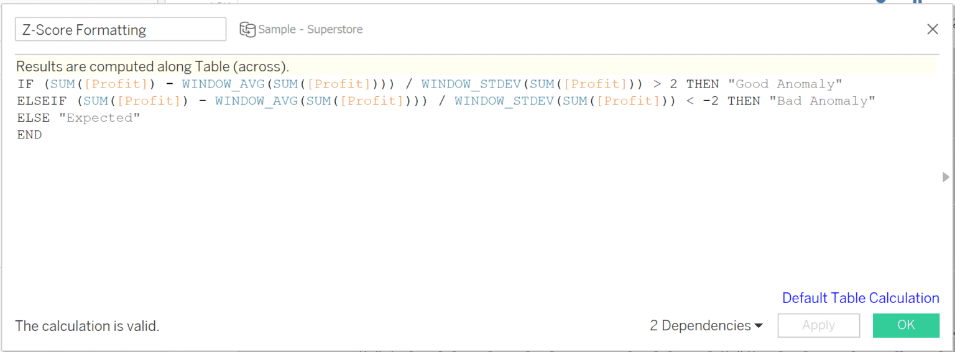Click the END keyword in the formula
The width and height of the screenshot is (955, 352).
(29, 134)
